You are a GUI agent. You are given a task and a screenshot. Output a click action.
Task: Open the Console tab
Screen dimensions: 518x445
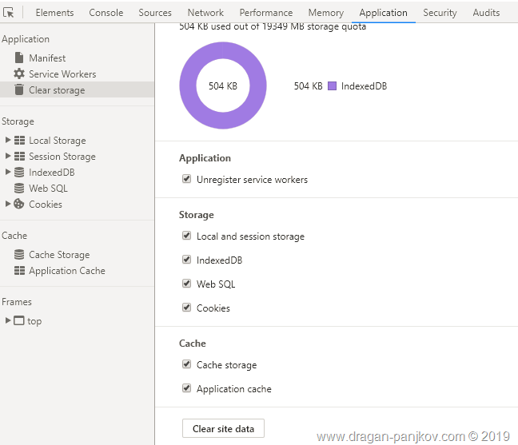tap(106, 13)
